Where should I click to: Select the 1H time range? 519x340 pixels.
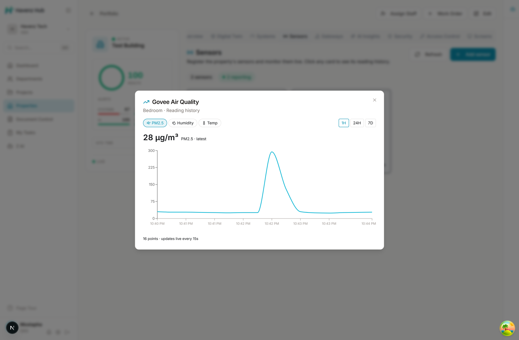[344, 123]
